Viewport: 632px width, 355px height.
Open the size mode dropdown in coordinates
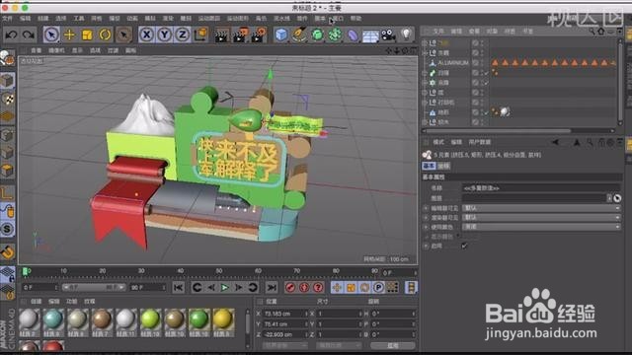[339, 346]
